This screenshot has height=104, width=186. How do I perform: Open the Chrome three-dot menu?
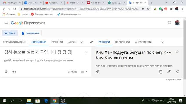pyautogui.click(x=182, y=9)
